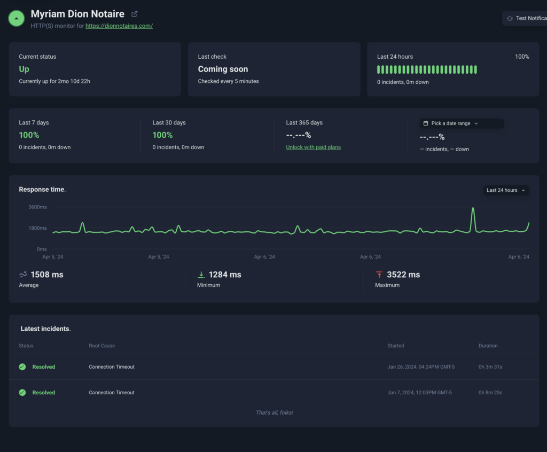Click the last bar in 24-hour uptime strip
The height and width of the screenshot is (452, 547).
pos(475,69)
